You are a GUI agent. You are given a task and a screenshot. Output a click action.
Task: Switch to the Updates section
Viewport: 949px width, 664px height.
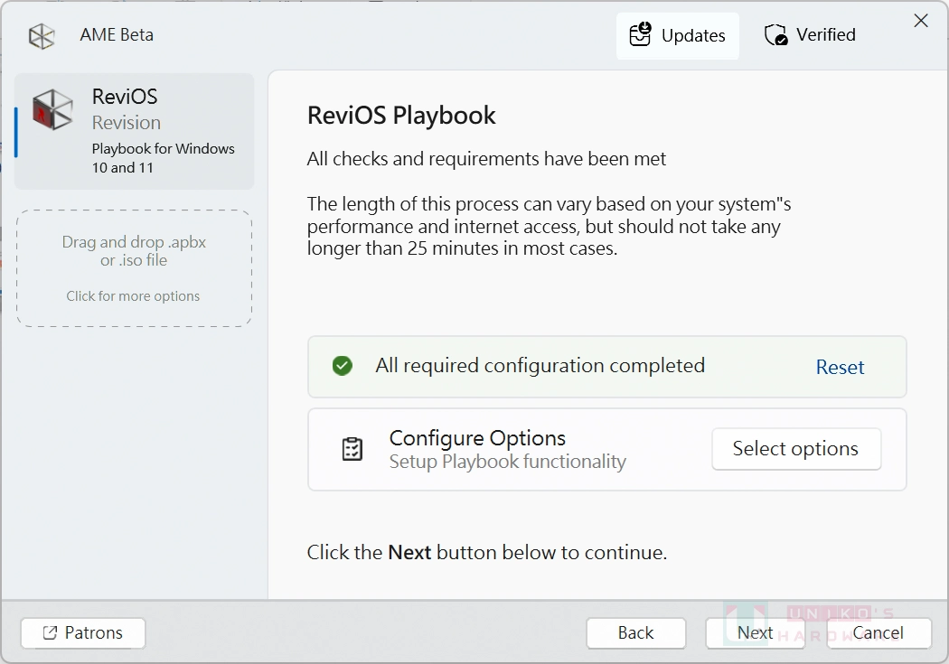point(678,35)
